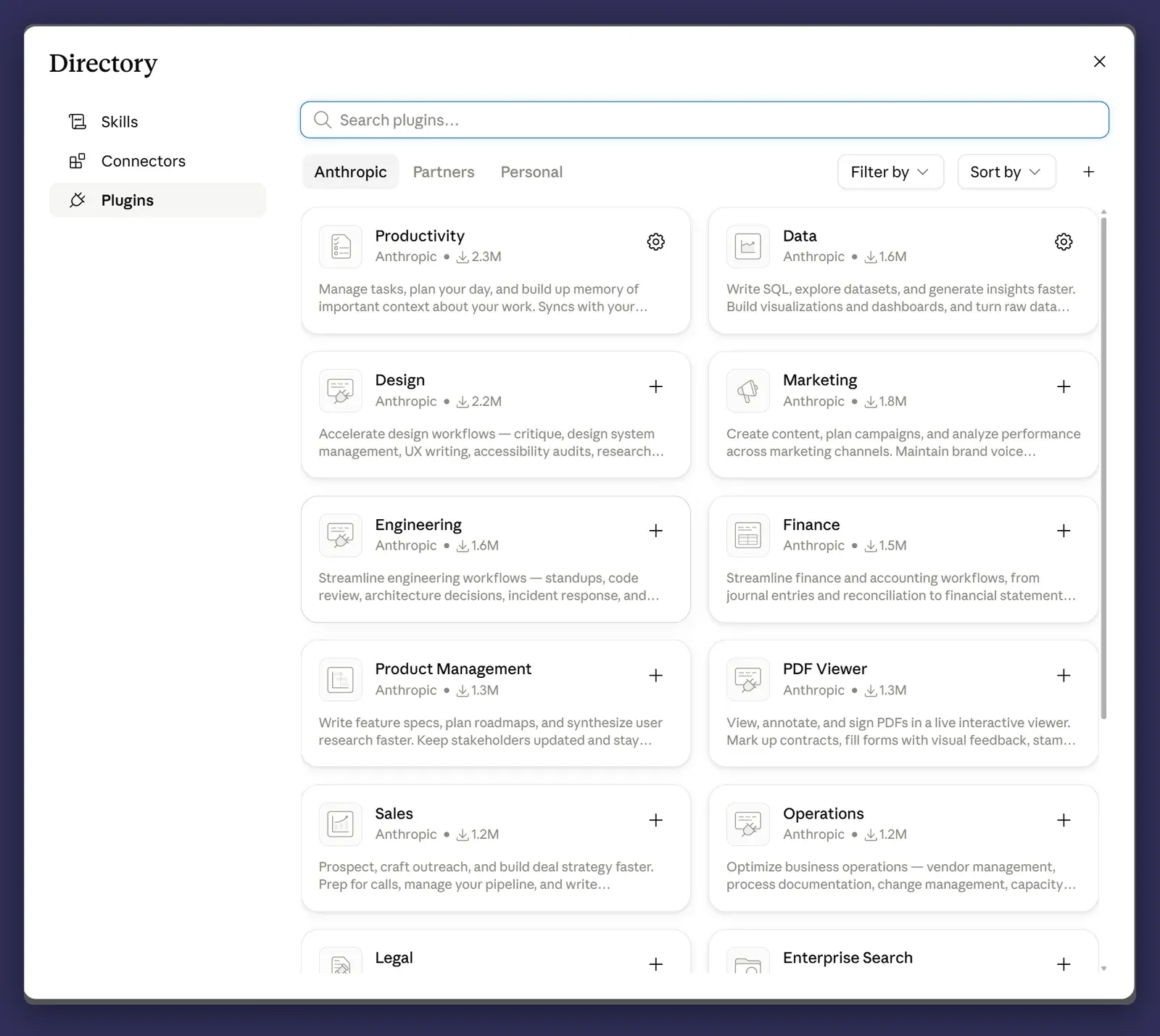This screenshot has width=1160, height=1036.
Task: Open the Sort by dropdown
Action: click(1006, 172)
